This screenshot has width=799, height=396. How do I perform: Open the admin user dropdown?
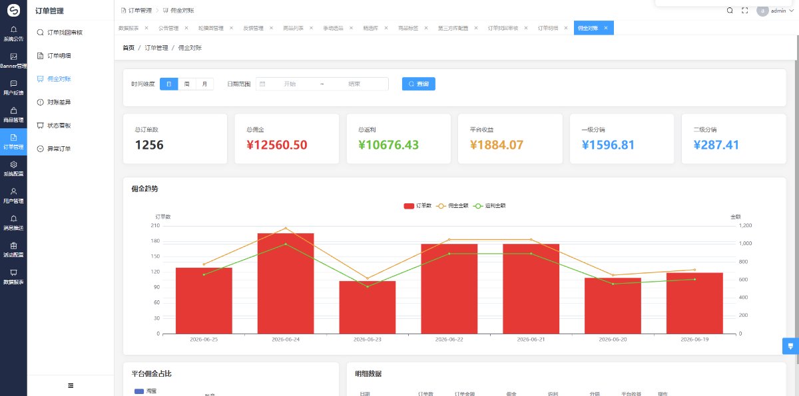[x=775, y=11]
